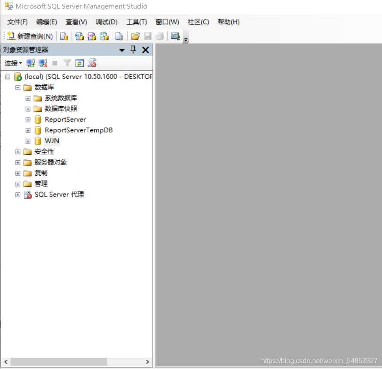Expand the 数据库快照 folder
The width and height of the screenshot is (382, 369).
tap(28, 109)
